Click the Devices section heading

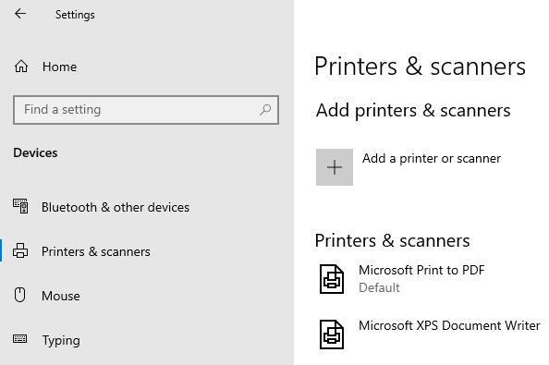(35, 152)
